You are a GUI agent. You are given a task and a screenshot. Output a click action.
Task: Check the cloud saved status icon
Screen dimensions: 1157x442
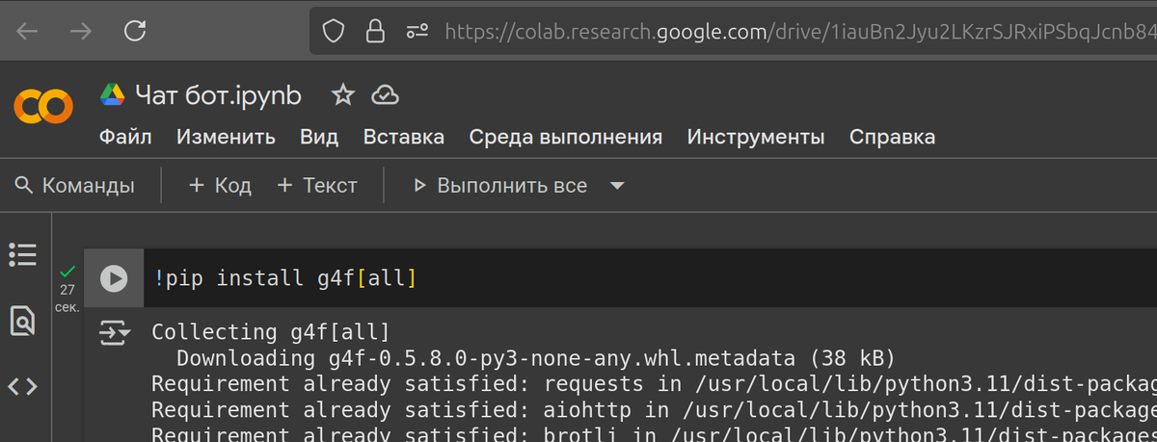pos(386,94)
